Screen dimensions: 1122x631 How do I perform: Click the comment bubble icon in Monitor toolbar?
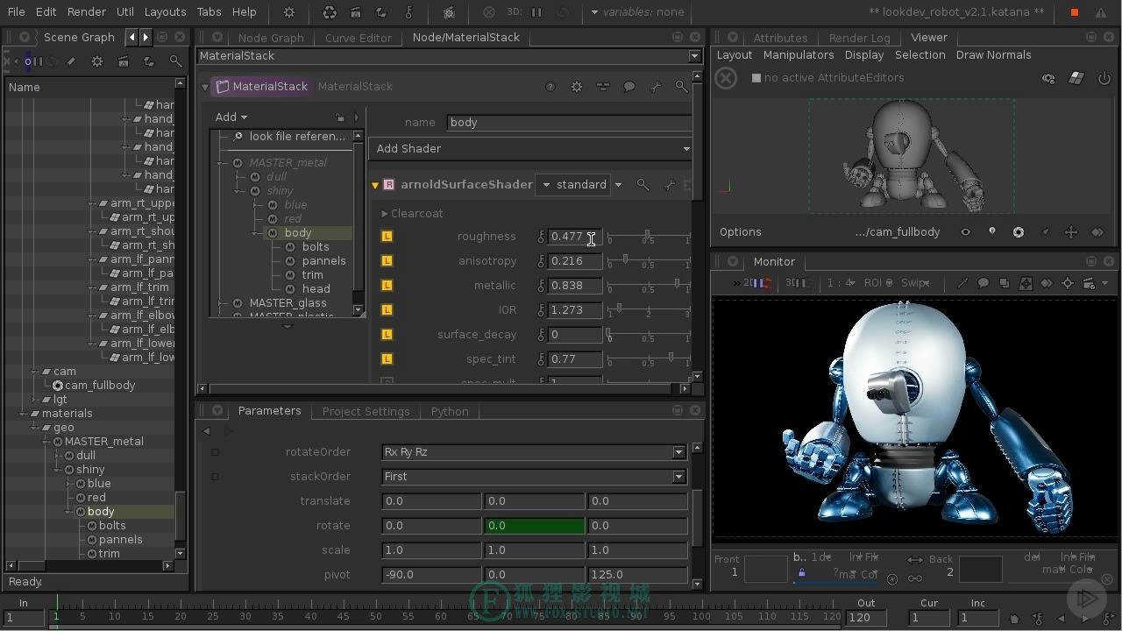point(984,283)
